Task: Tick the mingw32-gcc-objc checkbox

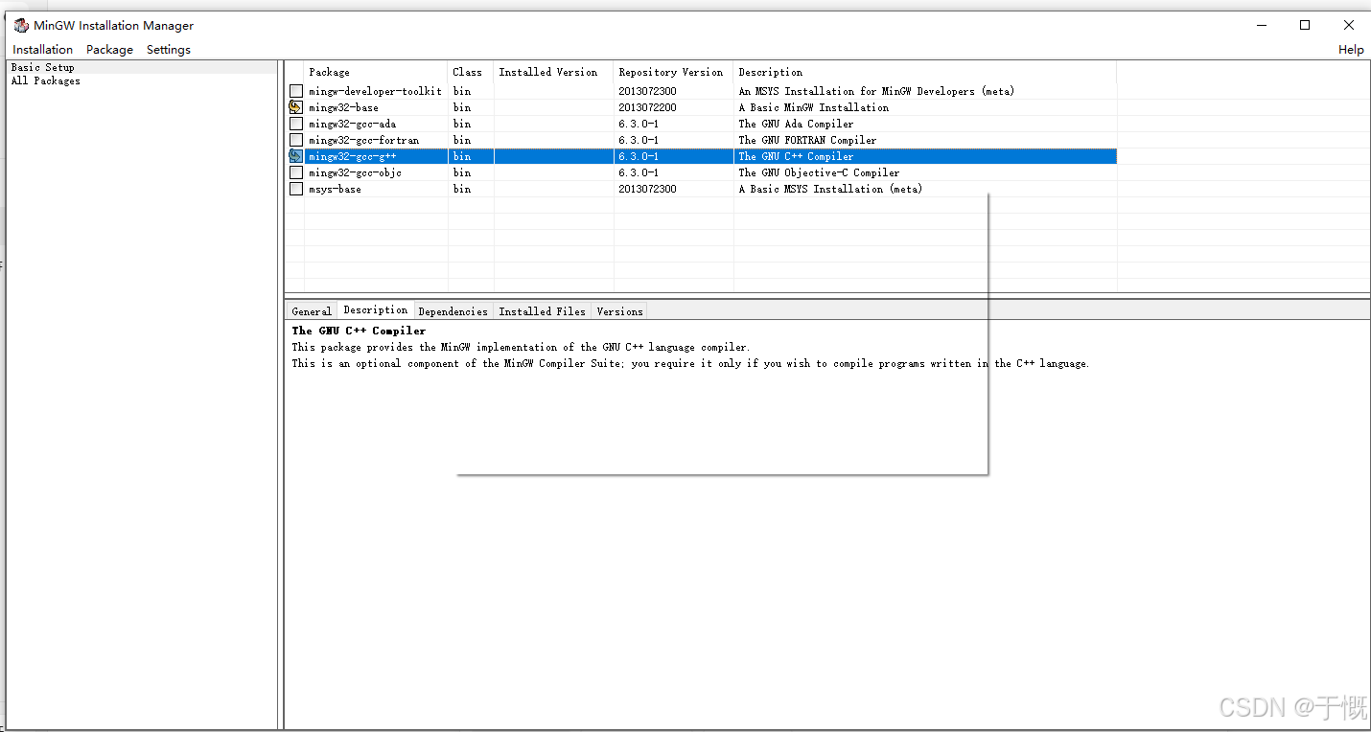Action: (296, 172)
